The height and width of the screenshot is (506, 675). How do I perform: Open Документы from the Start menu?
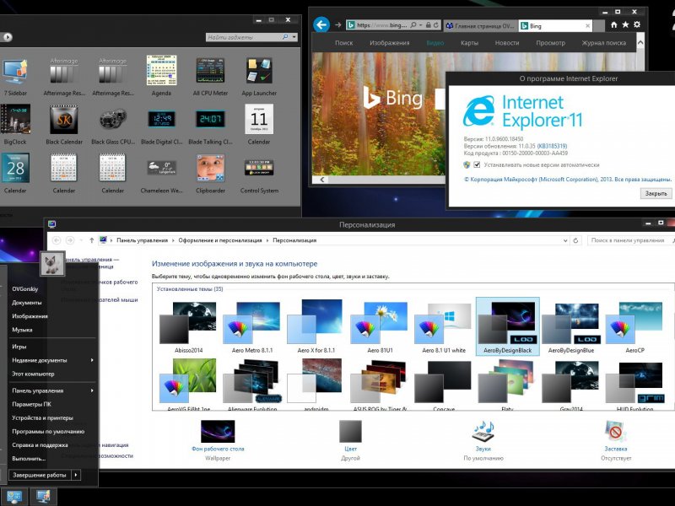click(x=27, y=302)
